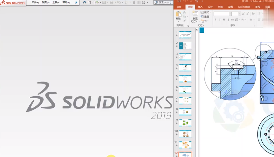Click the bulleted list icon
274x157 pixels.
(x=259, y=14)
